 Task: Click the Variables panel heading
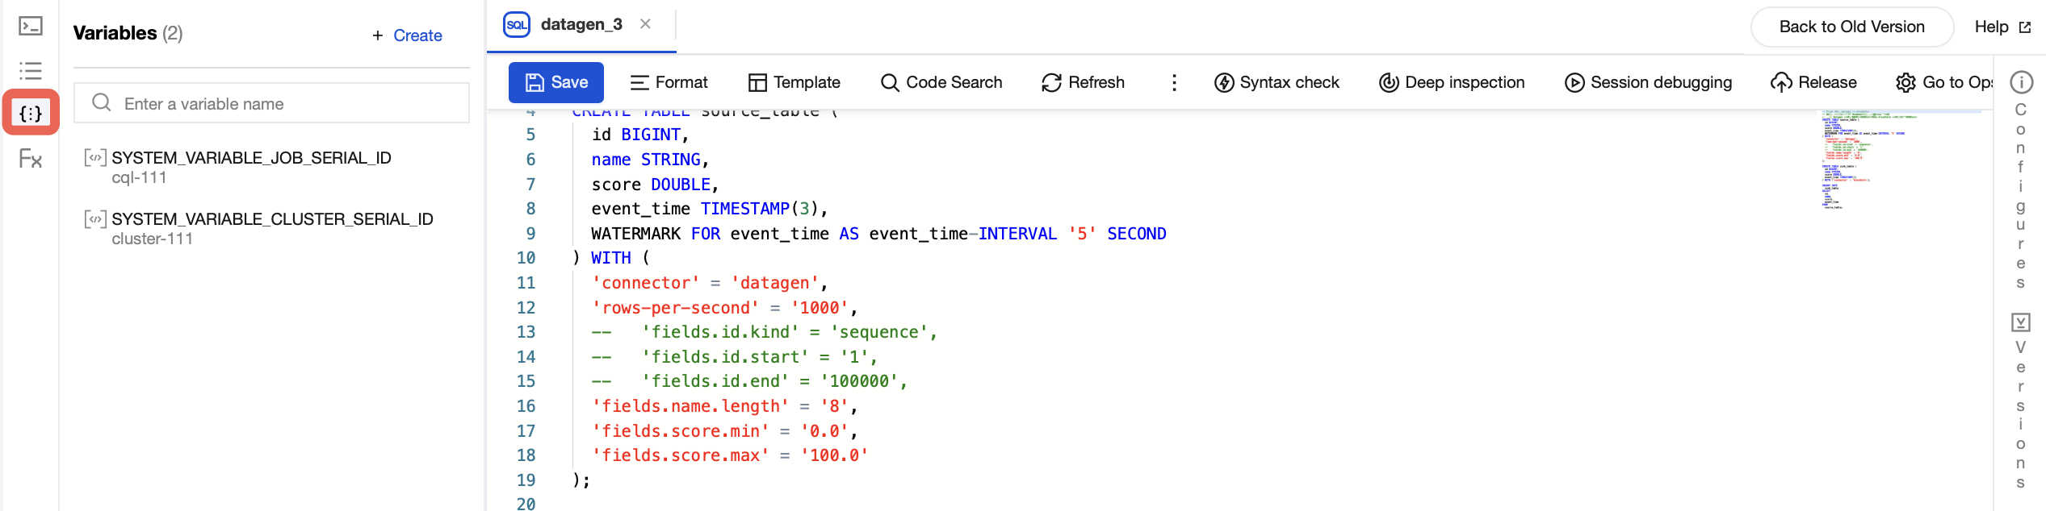115,33
